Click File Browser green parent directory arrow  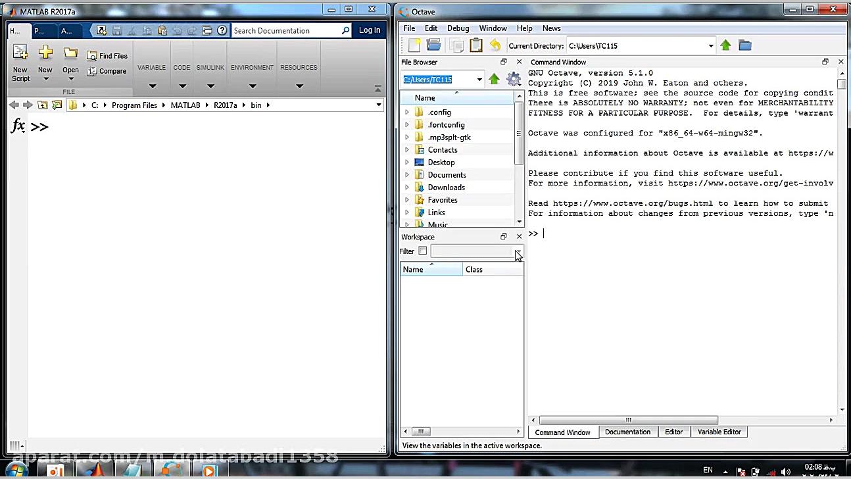pyautogui.click(x=494, y=79)
